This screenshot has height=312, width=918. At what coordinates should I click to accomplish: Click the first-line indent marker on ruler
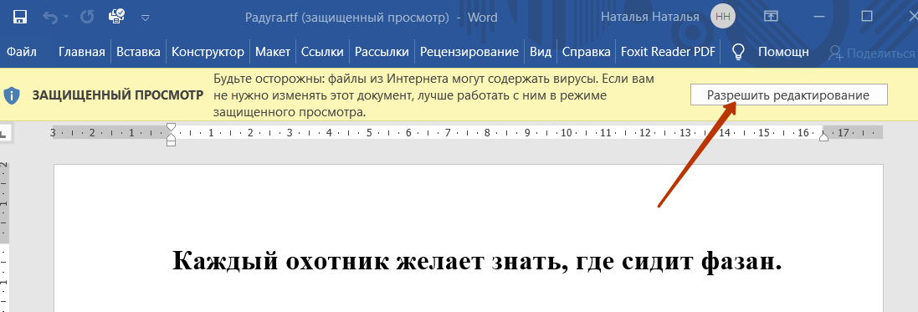[171, 126]
